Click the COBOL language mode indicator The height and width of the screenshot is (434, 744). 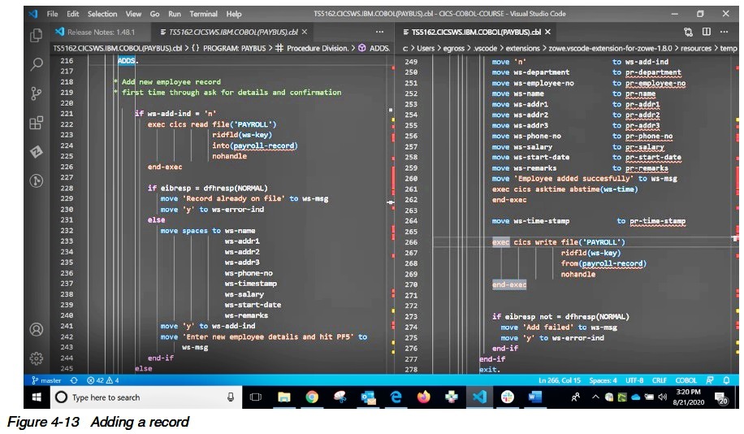686,380
